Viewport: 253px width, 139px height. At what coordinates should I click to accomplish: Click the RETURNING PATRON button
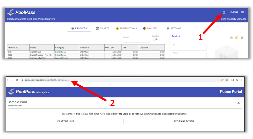pos(184,121)
